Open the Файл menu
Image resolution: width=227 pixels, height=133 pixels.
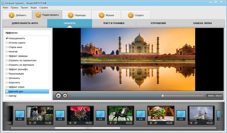click(x=5, y=8)
